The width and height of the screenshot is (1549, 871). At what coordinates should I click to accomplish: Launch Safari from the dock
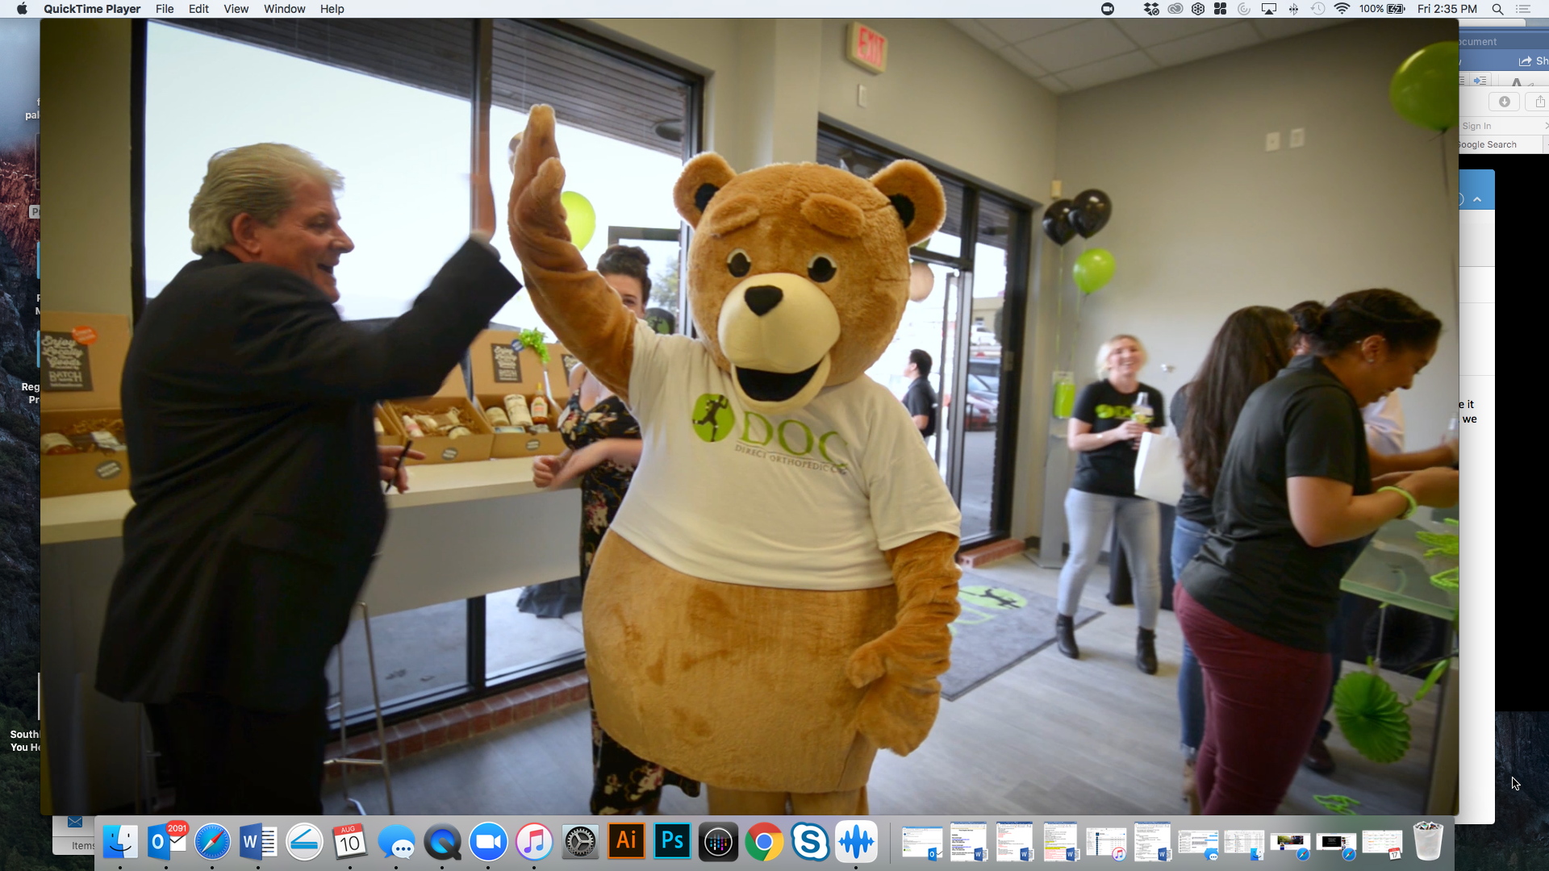click(212, 842)
